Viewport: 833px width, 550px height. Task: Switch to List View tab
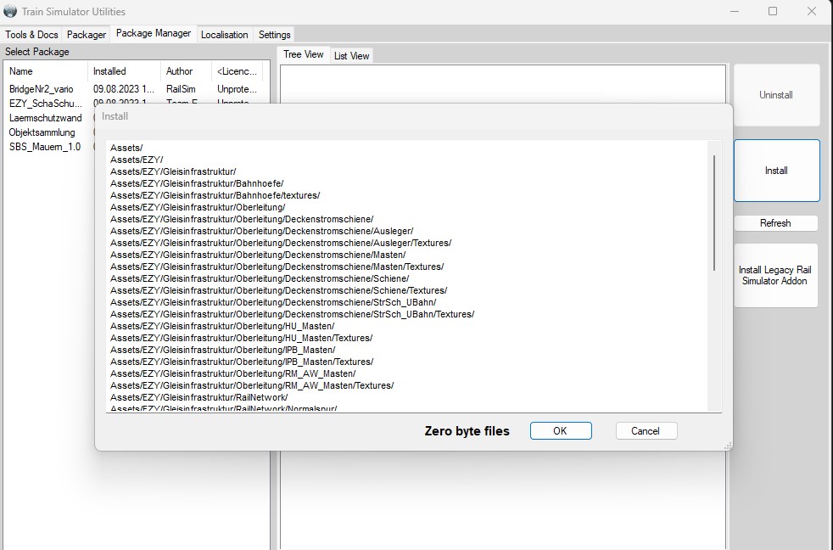coord(351,56)
